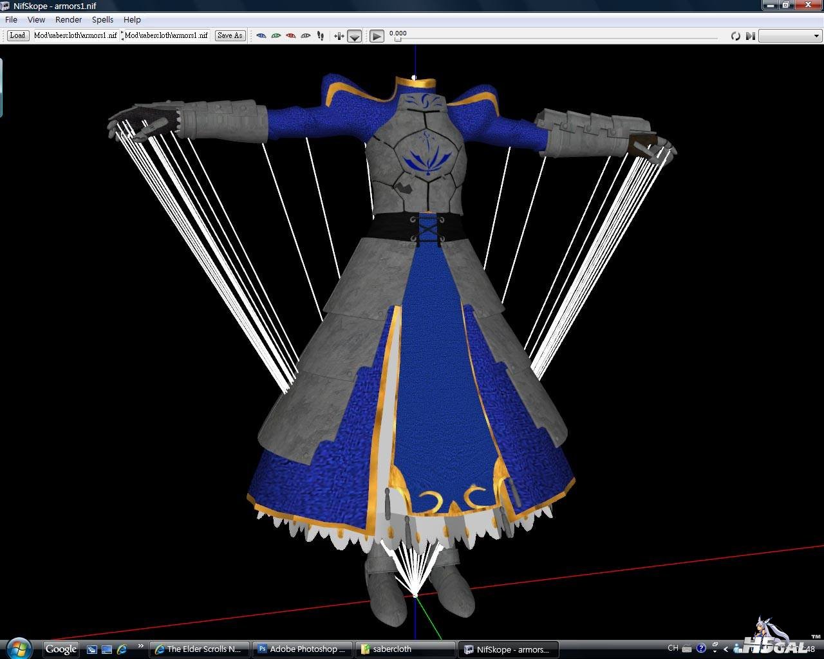The image size is (824, 659).
Task: Open the animation selection combo box
Action: point(789,36)
